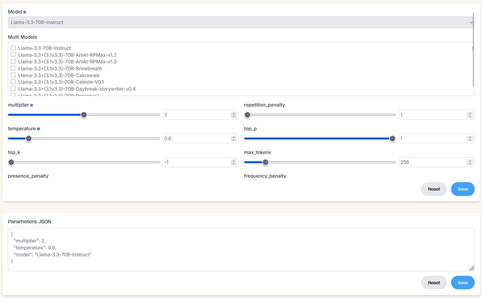
Task: Click the frequency_penalty label
Action: [265, 176]
